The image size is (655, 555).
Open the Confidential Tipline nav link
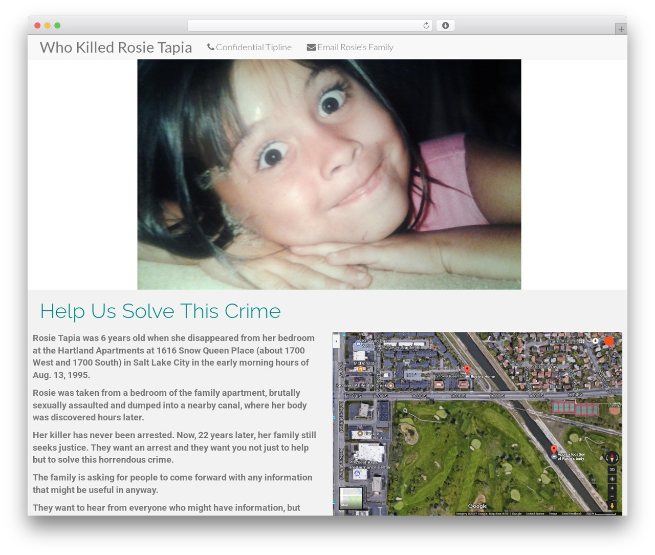(x=249, y=47)
